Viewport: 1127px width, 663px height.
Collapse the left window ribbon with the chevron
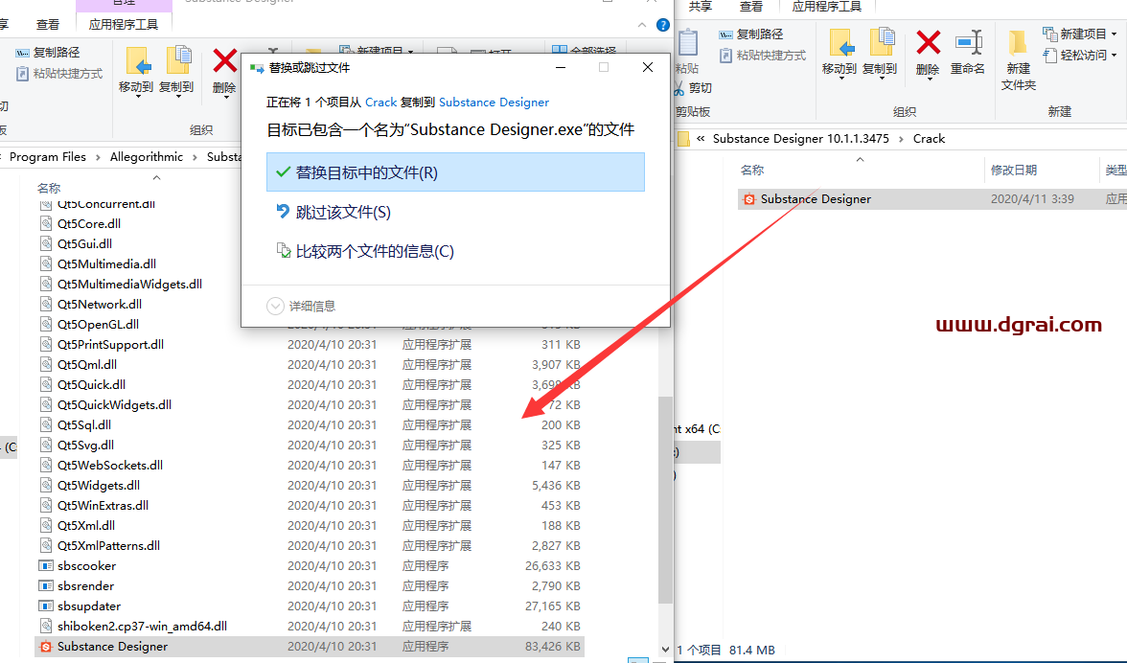tap(642, 25)
